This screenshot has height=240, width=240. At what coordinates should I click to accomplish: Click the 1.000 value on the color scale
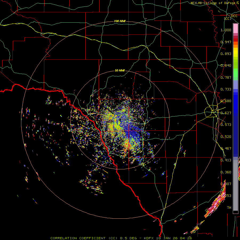click(x=226, y=30)
